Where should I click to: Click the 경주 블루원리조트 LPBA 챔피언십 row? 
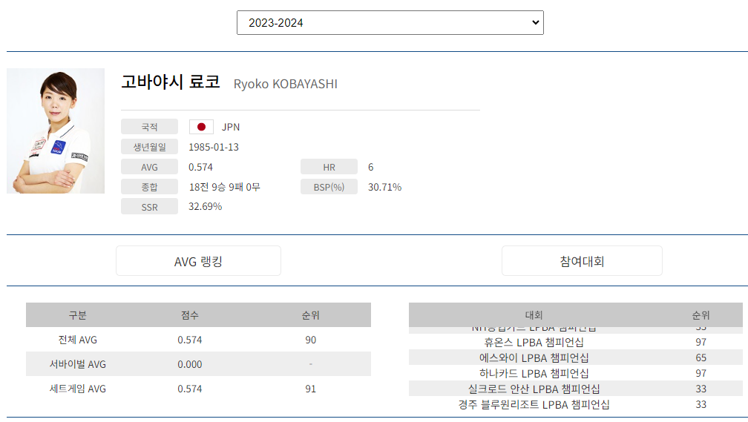(x=575, y=404)
